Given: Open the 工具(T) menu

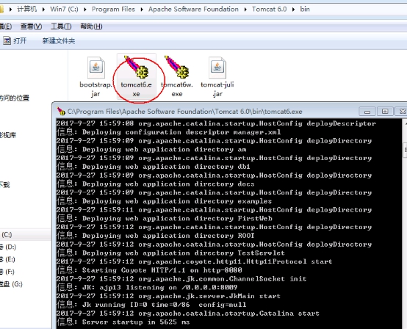Looking at the screenshot, I should (61, 26).
